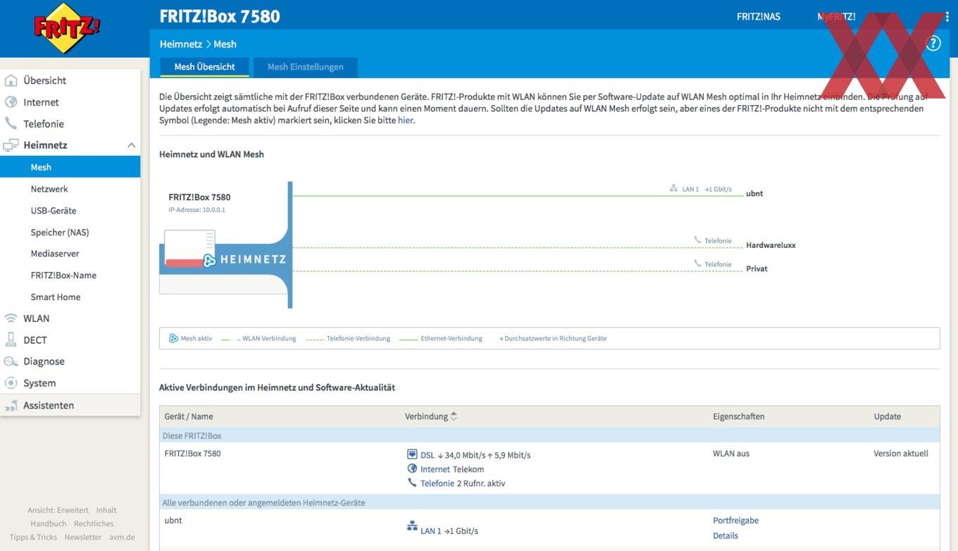The width and height of the screenshot is (958, 551).
Task: Click the WLAN wifi icon in sidebar
Action: click(x=11, y=318)
